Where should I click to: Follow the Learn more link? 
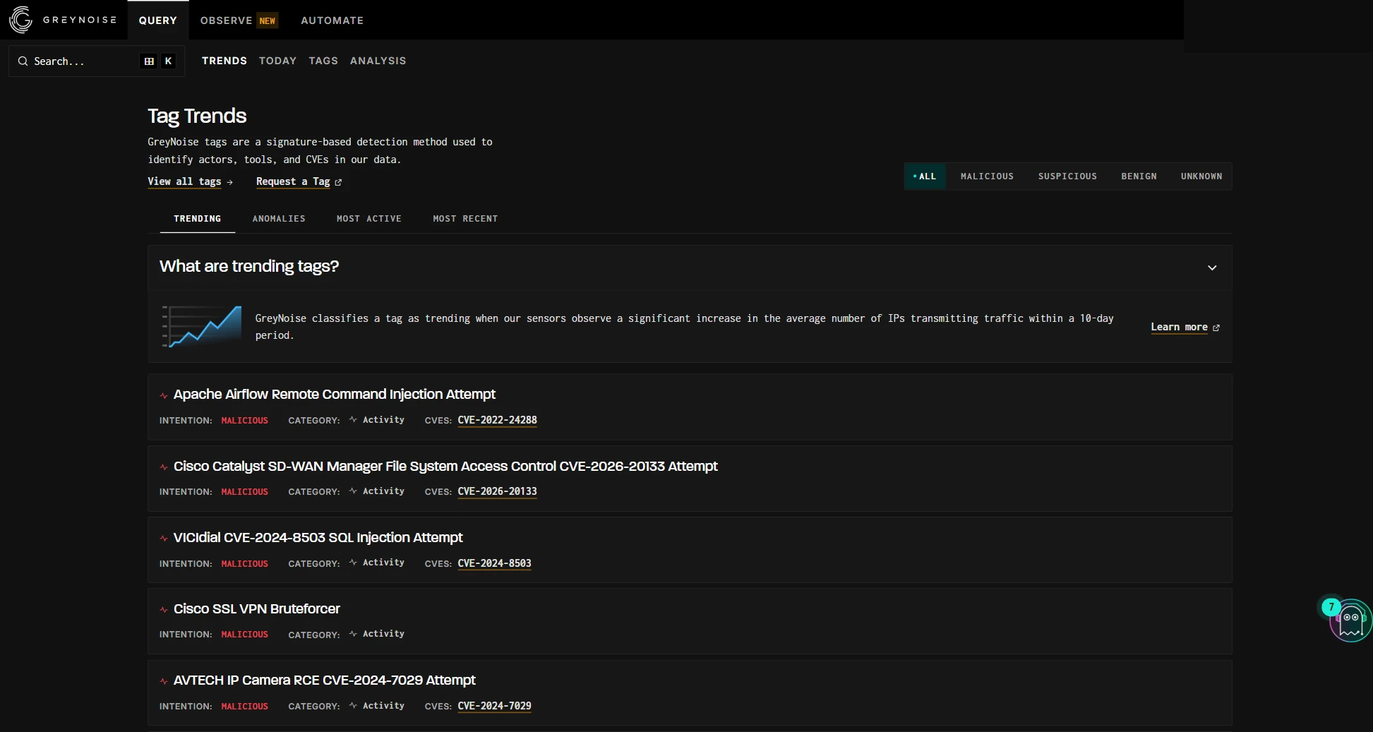[x=1179, y=327]
